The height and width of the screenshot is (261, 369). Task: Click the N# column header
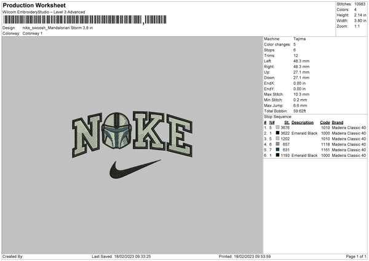[x=272, y=122]
